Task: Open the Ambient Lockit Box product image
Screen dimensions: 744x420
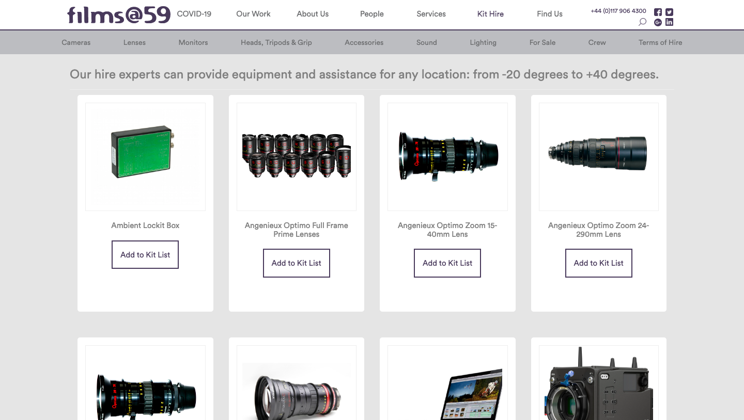Action: coord(145,157)
